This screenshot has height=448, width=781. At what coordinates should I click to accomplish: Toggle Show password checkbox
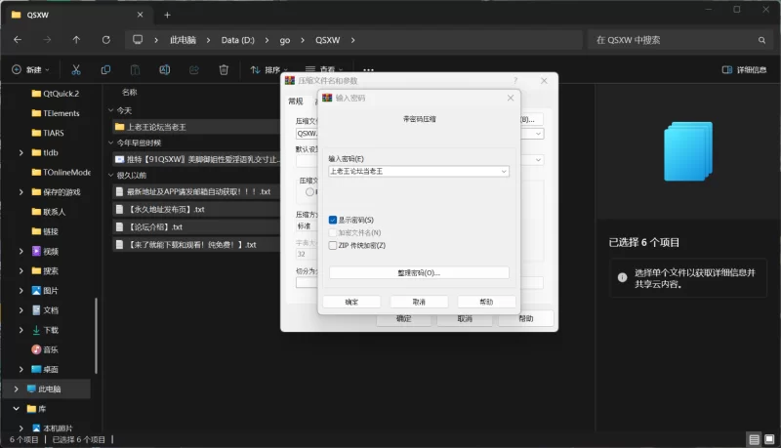click(333, 220)
